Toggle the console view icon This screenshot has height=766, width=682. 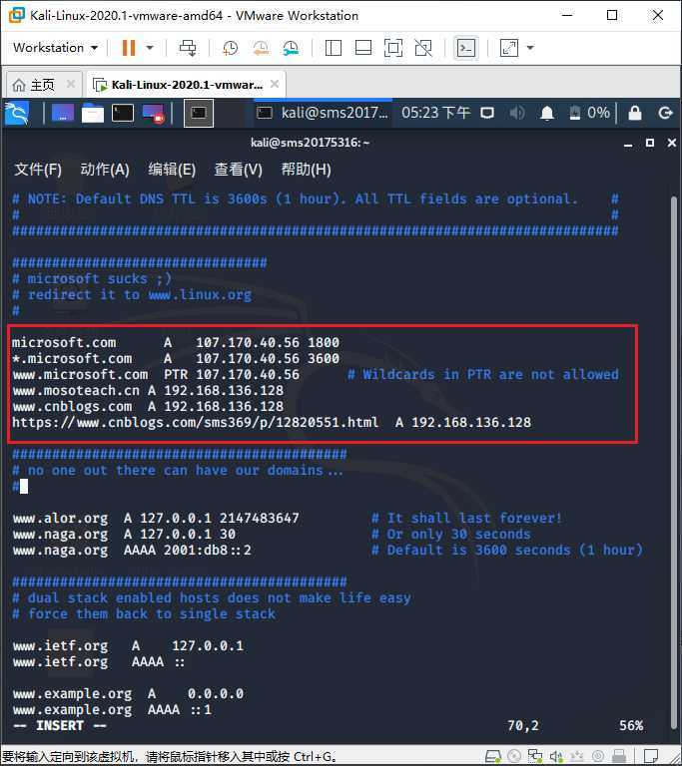(x=465, y=48)
